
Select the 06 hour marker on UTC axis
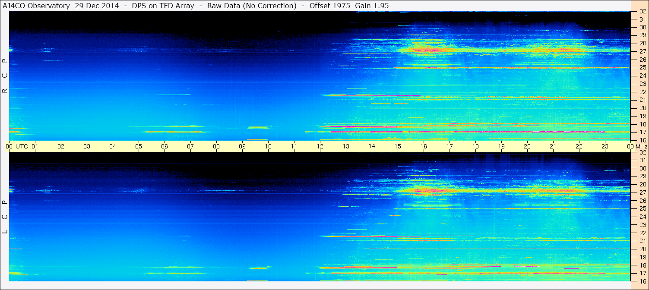165,146
